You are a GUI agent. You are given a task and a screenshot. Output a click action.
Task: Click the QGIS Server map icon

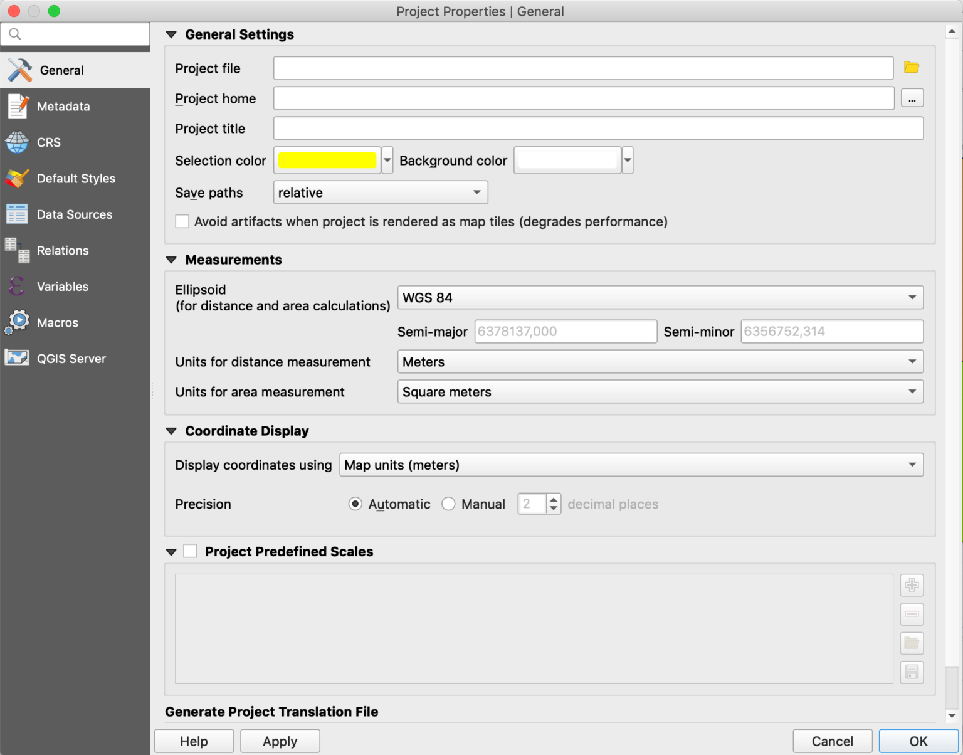(17, 358)
